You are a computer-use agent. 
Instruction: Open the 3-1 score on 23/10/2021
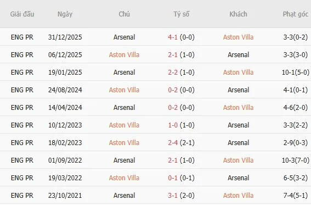[173, 196]
